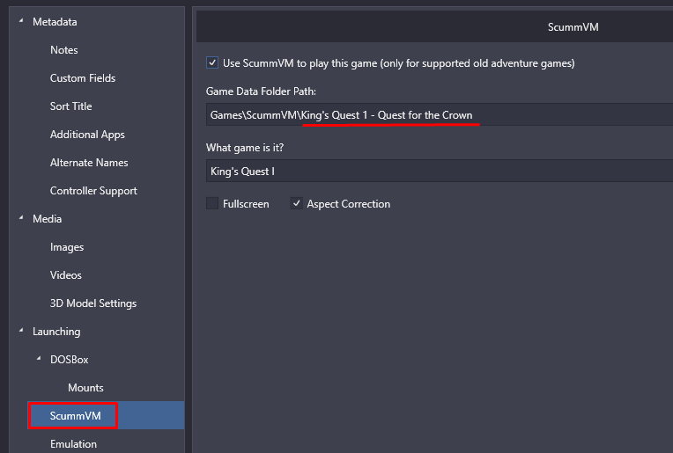Select the Emulation item
The width and height of the screenshot is (673, 453).
73,444
